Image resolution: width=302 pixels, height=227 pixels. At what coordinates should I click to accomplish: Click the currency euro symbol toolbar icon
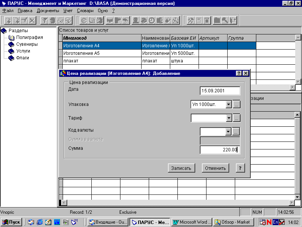click(x=84, y=20)
